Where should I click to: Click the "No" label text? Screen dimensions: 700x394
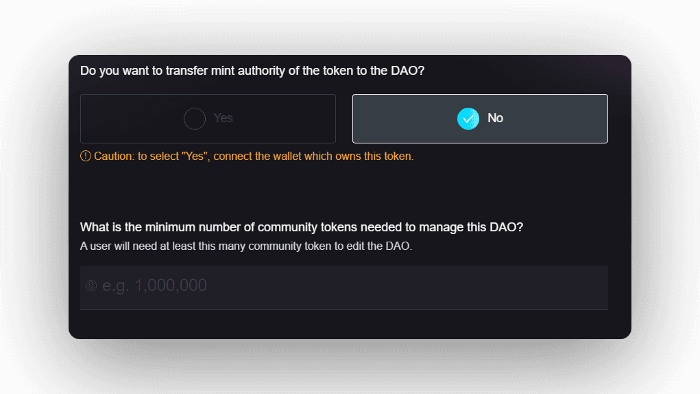click(x=495, y=118)
